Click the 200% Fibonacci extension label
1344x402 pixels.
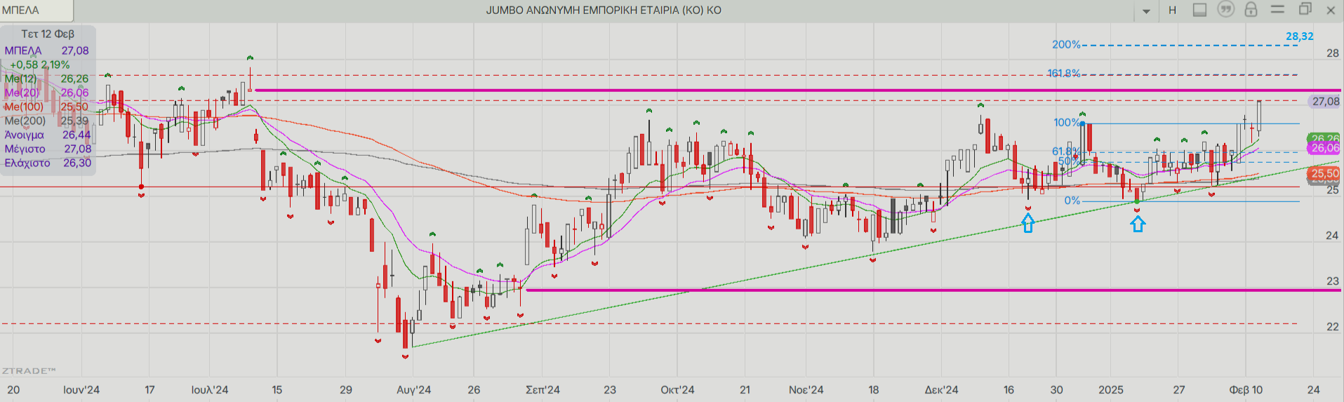tap(1065, 45)
